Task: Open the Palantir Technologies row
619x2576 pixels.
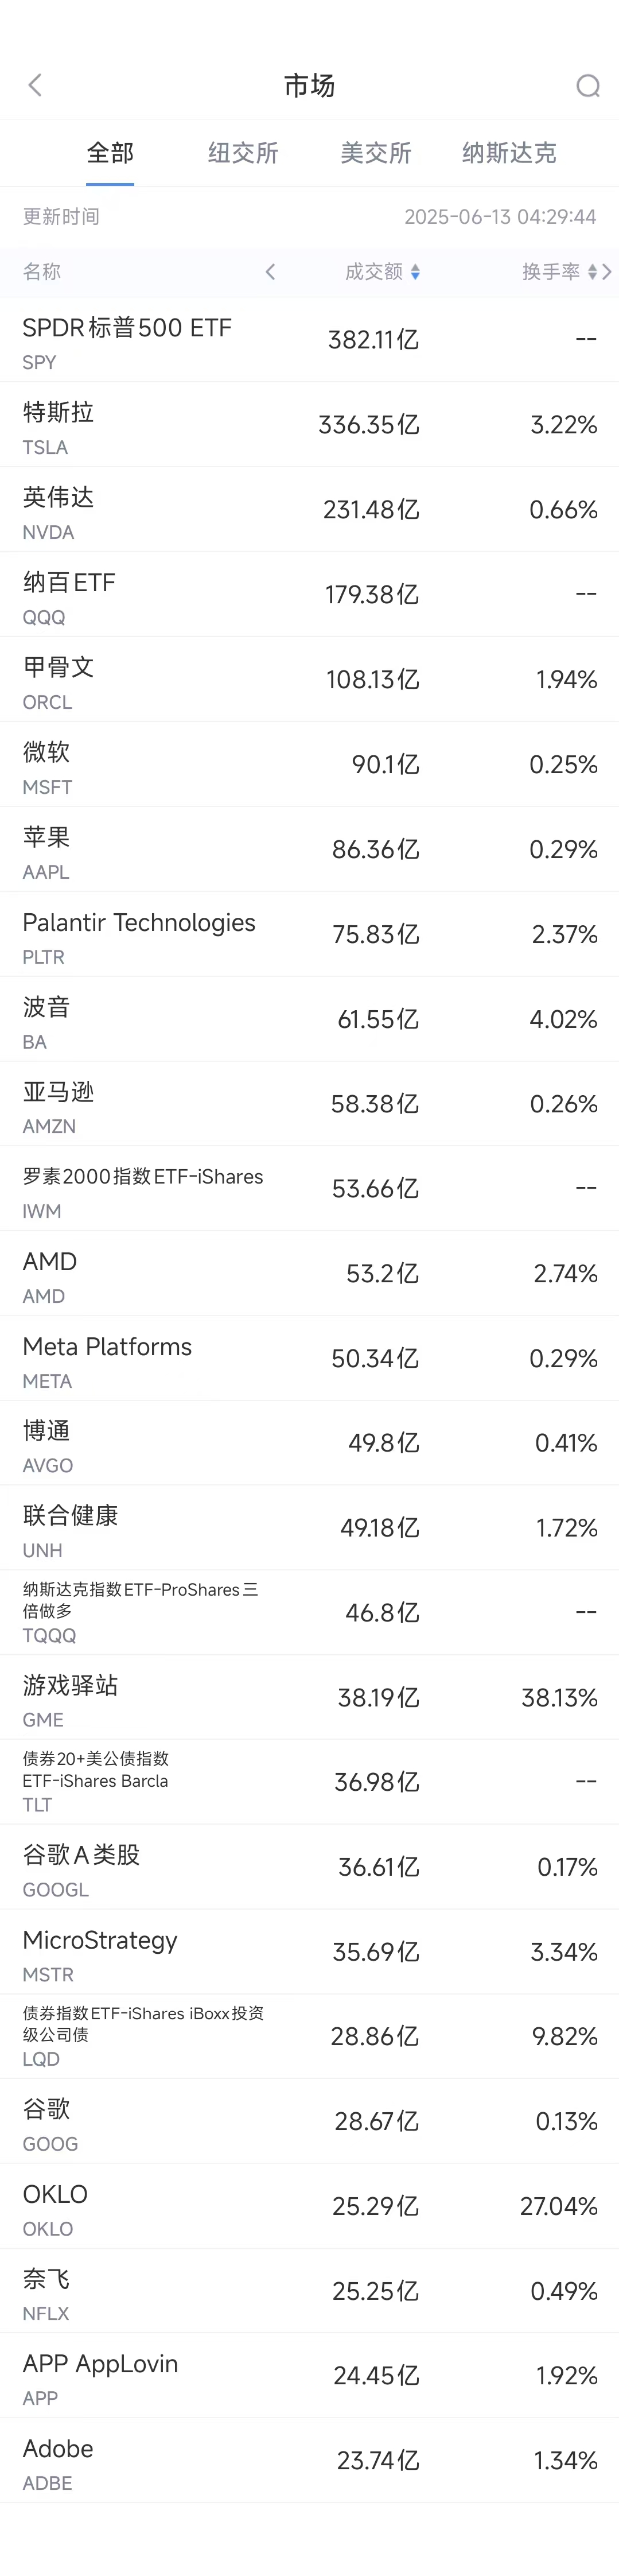Action: [309, 934]
